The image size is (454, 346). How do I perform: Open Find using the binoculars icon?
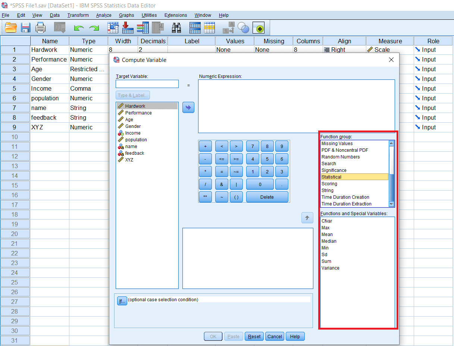pos(176,28)
